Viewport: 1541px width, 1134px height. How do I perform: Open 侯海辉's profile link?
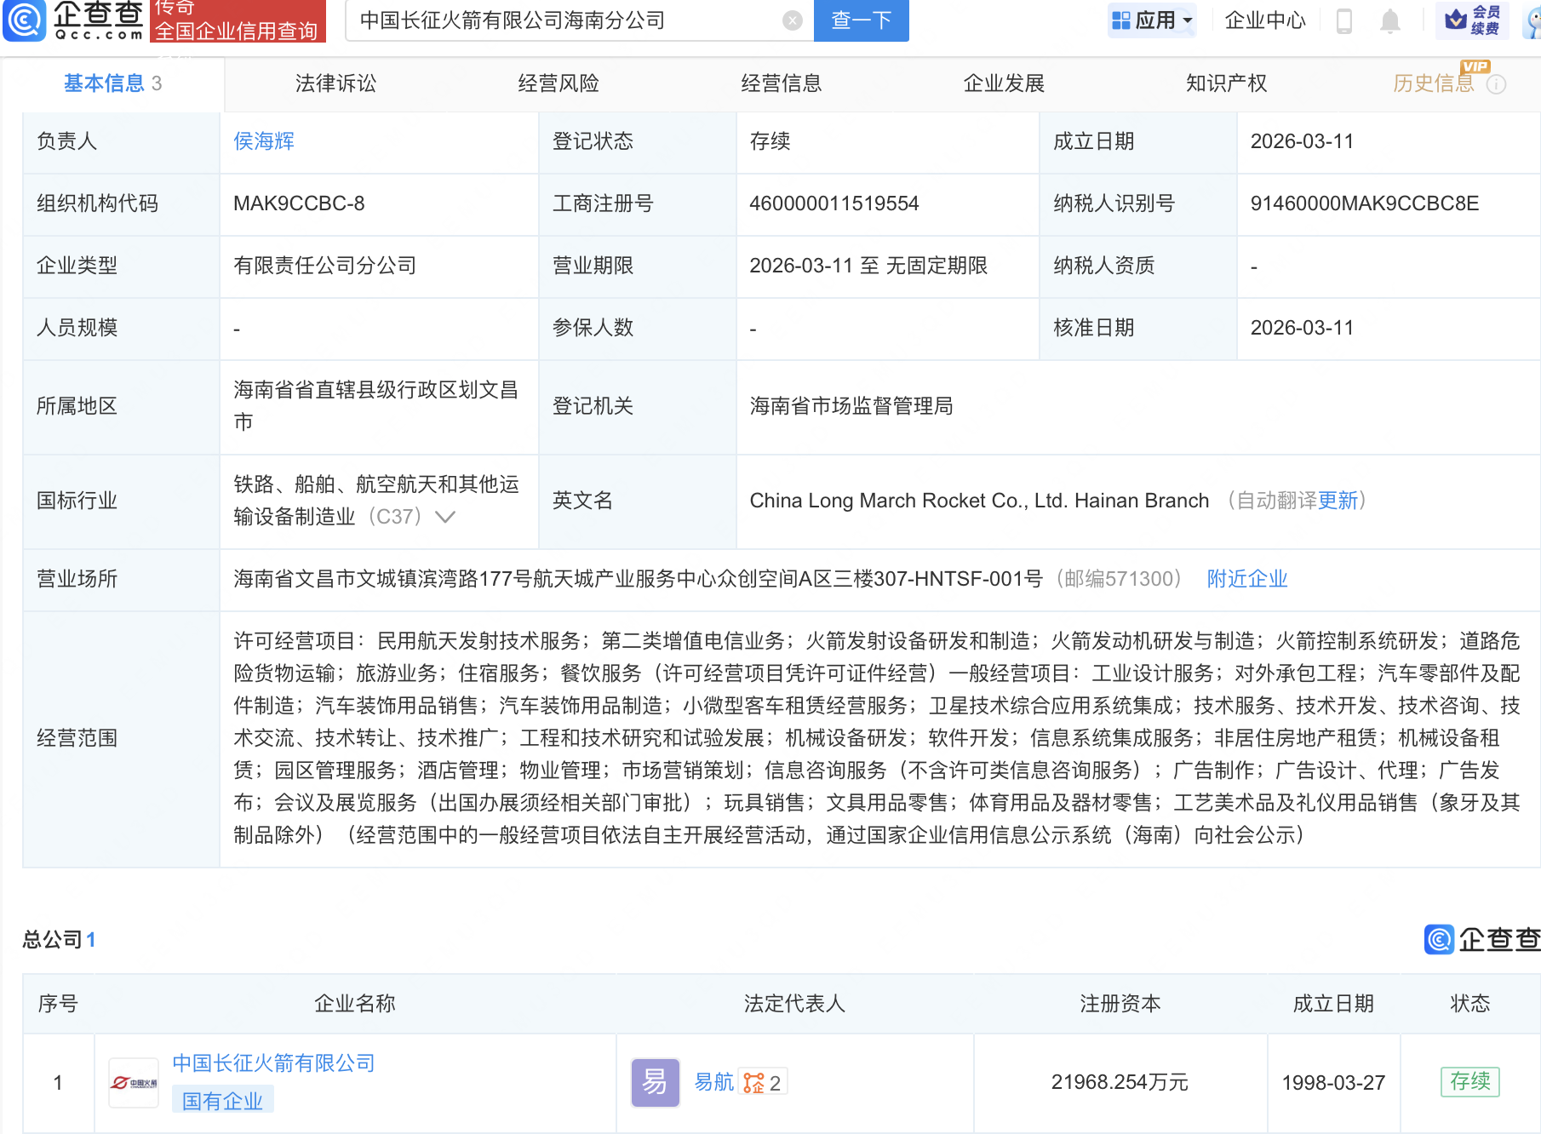[x=264, y=141]
